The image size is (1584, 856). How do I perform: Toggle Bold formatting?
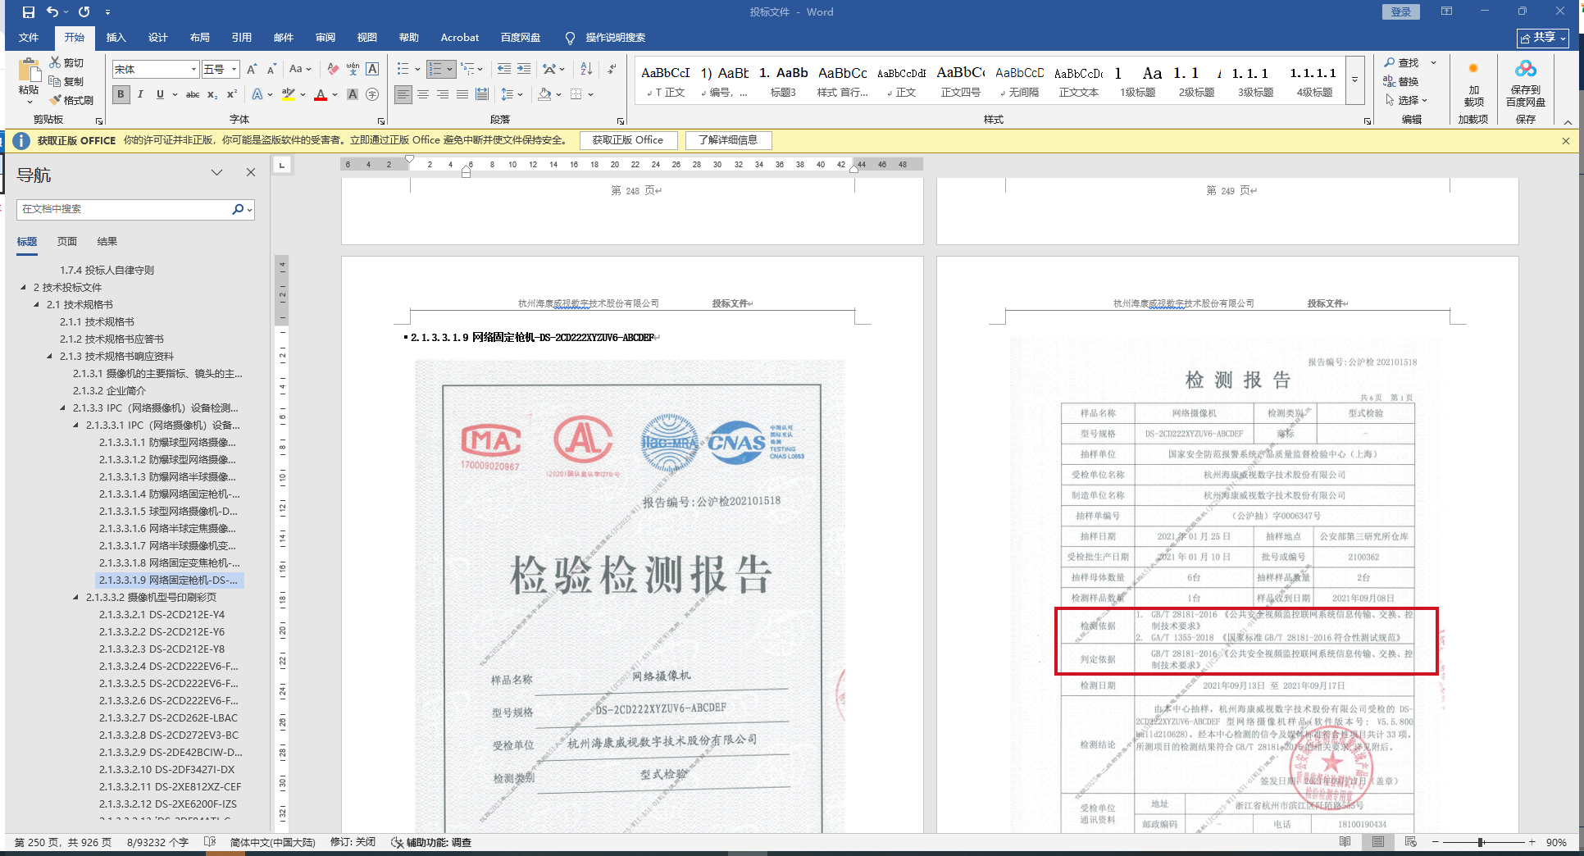[121, 94]
